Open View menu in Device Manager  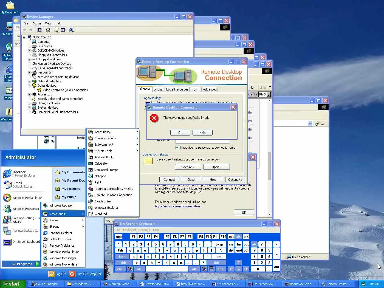[48, 23]
